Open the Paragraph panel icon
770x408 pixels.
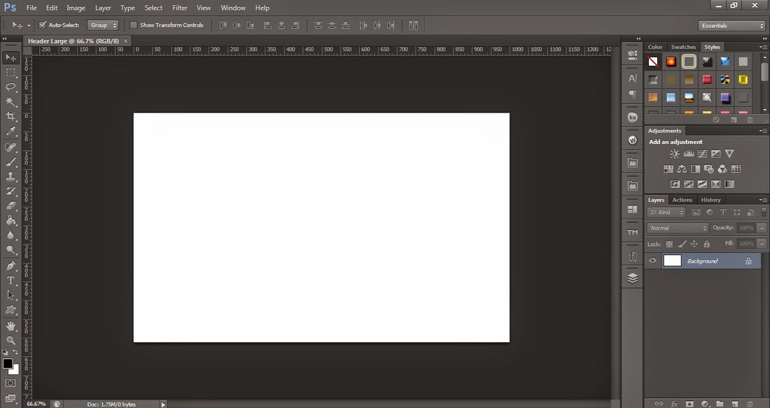pos(633,94)
